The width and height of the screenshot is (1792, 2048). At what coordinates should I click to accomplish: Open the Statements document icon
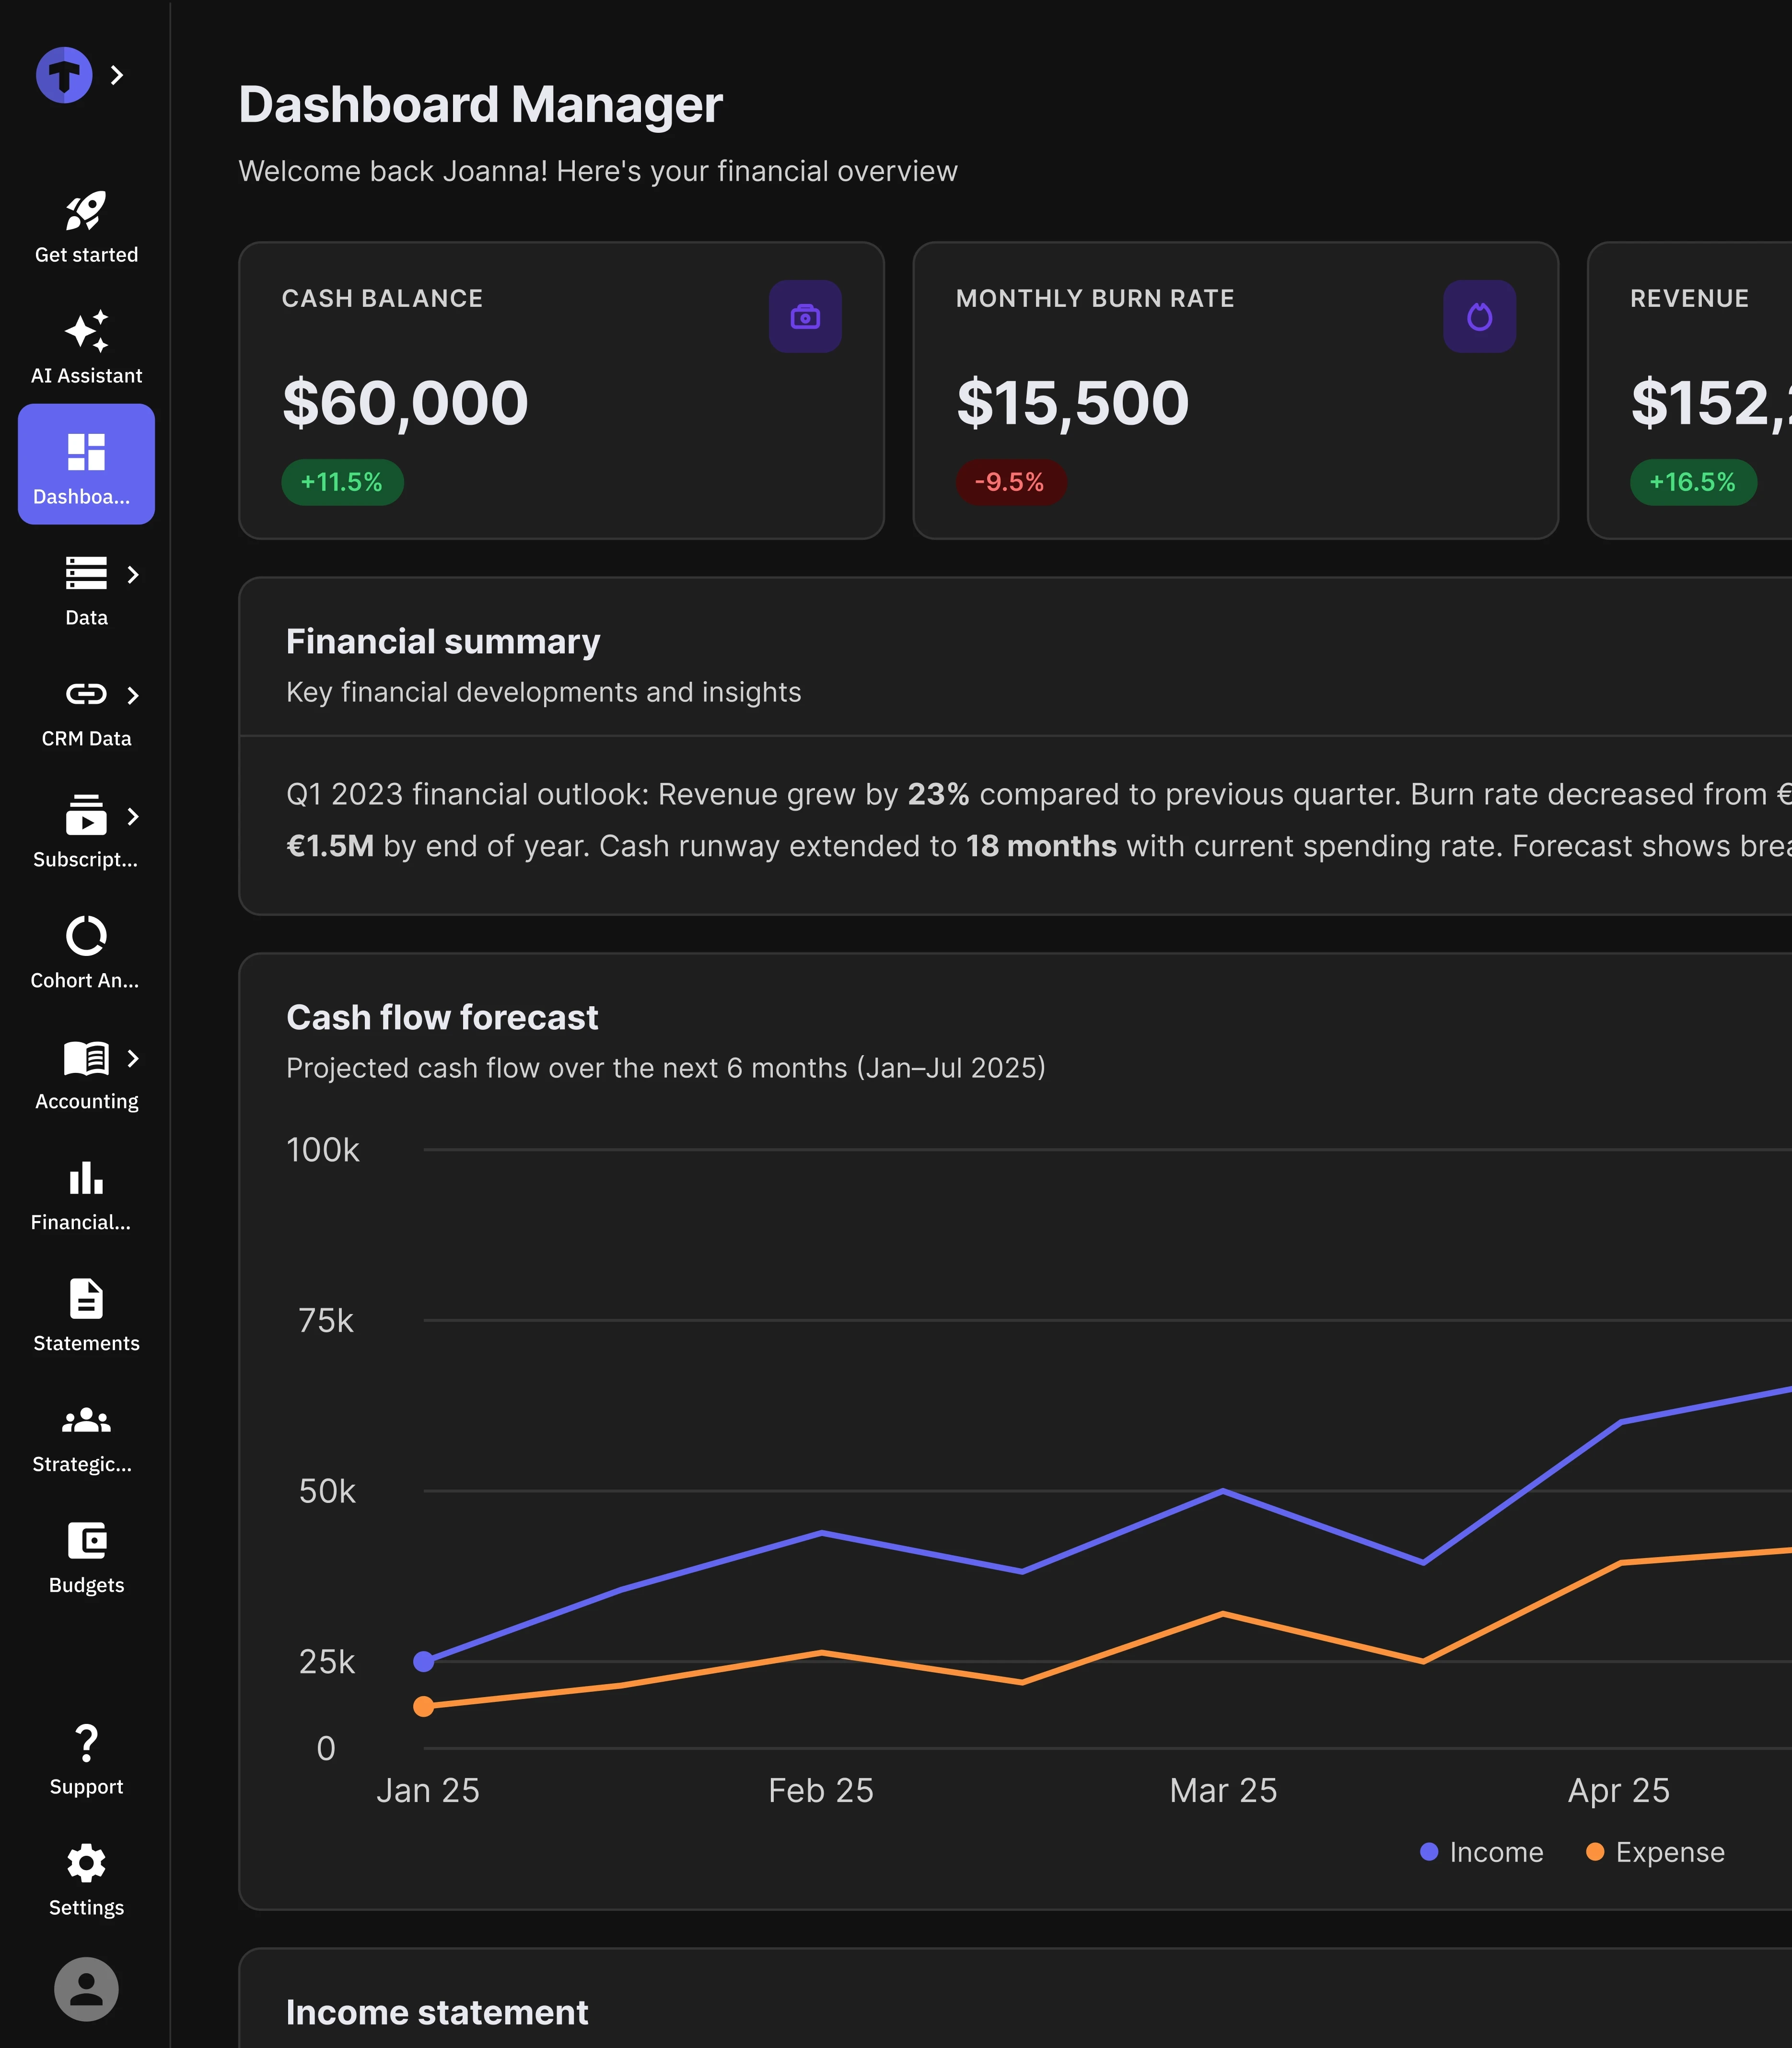pos(86,1299)
